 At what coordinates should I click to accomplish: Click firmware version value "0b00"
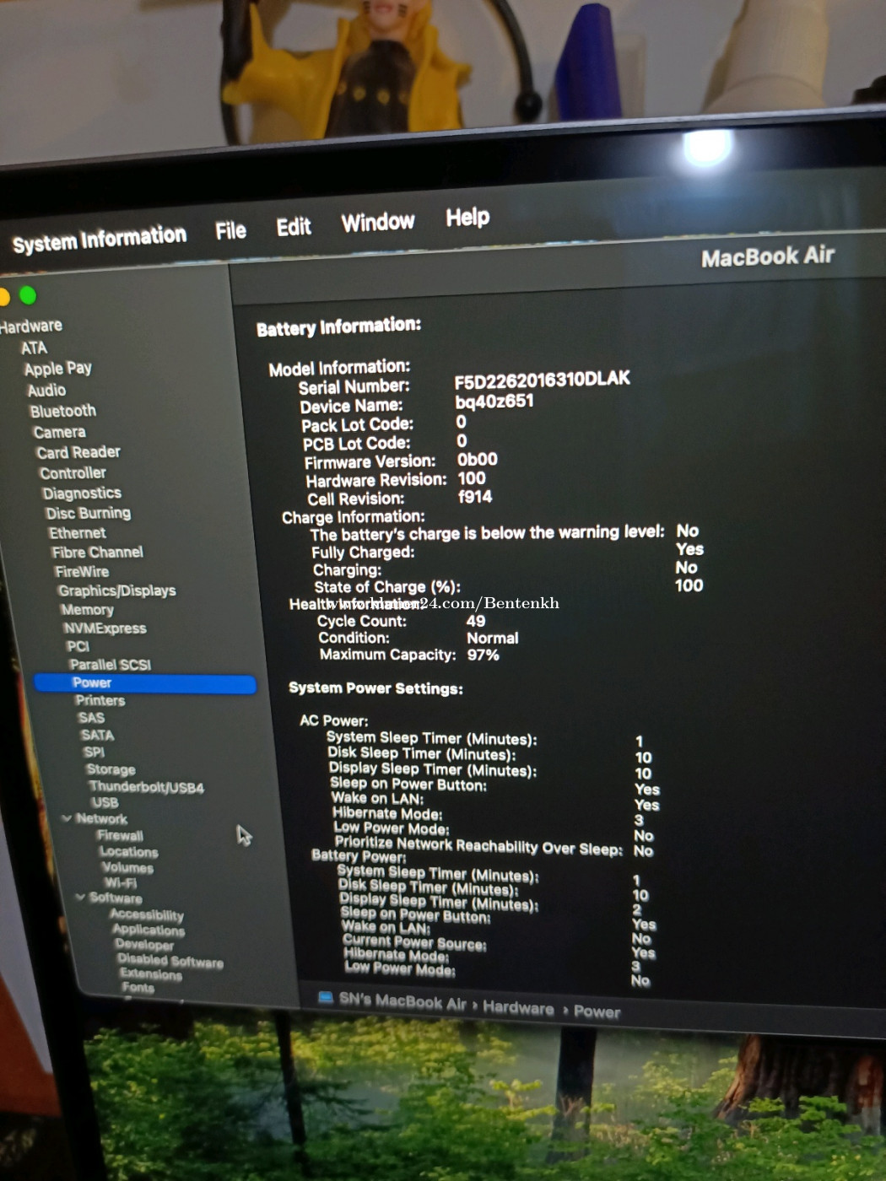(x=478, y=460)
